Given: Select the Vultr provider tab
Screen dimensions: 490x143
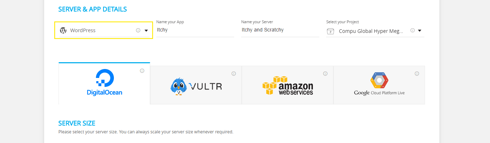Looking at the screenshot, I should (x=196, y=85).
